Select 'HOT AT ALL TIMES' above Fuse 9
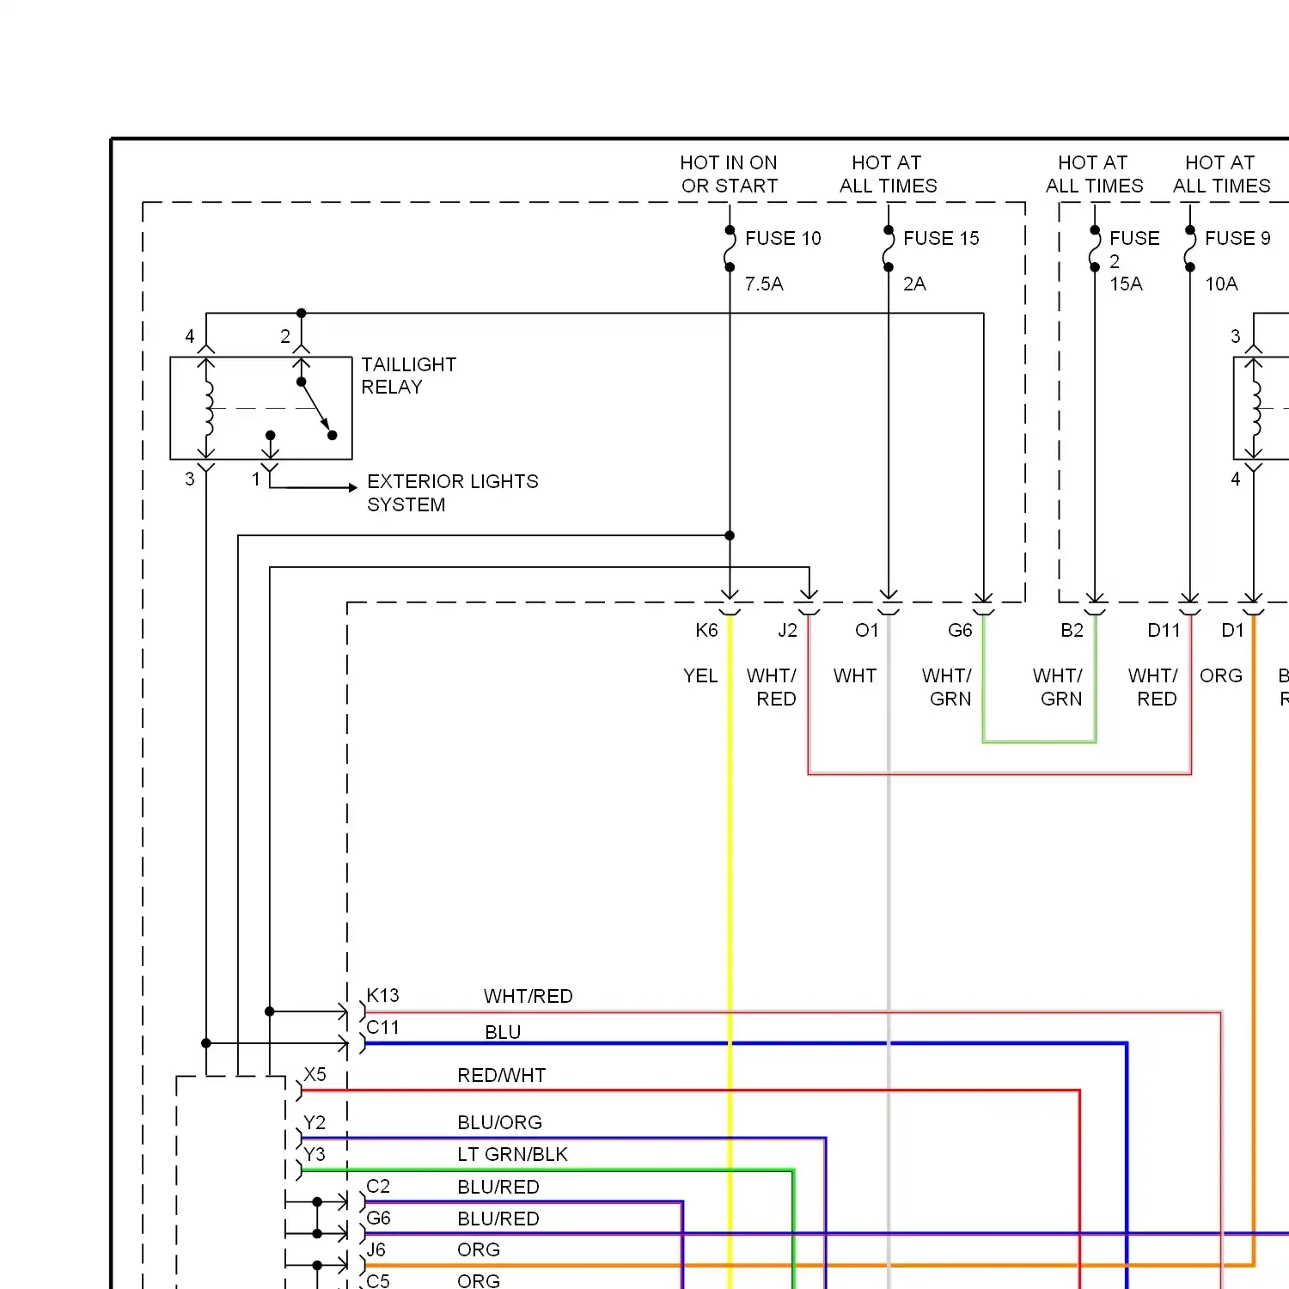The width and height of the screenshot is (1289, 1289). tap(1221, 174)
